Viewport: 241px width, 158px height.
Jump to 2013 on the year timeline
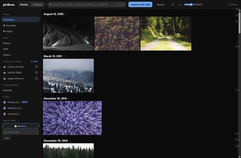pos(237,134)
